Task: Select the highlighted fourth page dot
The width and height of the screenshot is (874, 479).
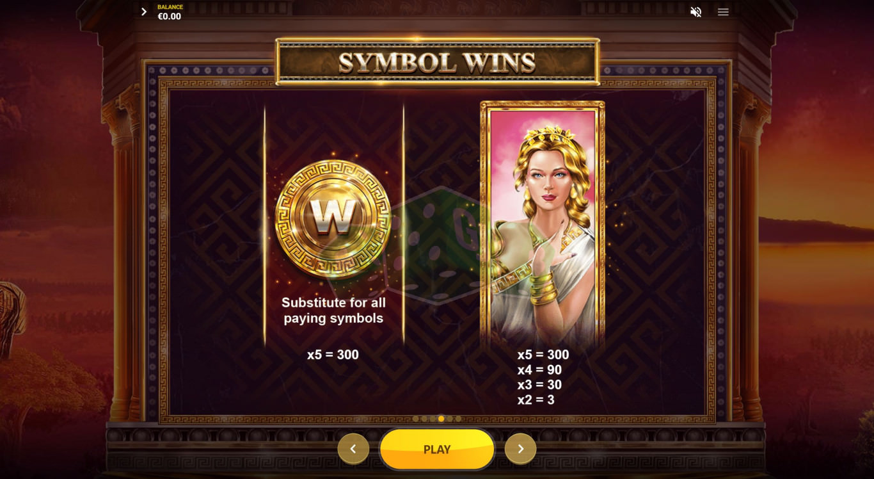Action: pyautogui.click(x=441, y=419)
